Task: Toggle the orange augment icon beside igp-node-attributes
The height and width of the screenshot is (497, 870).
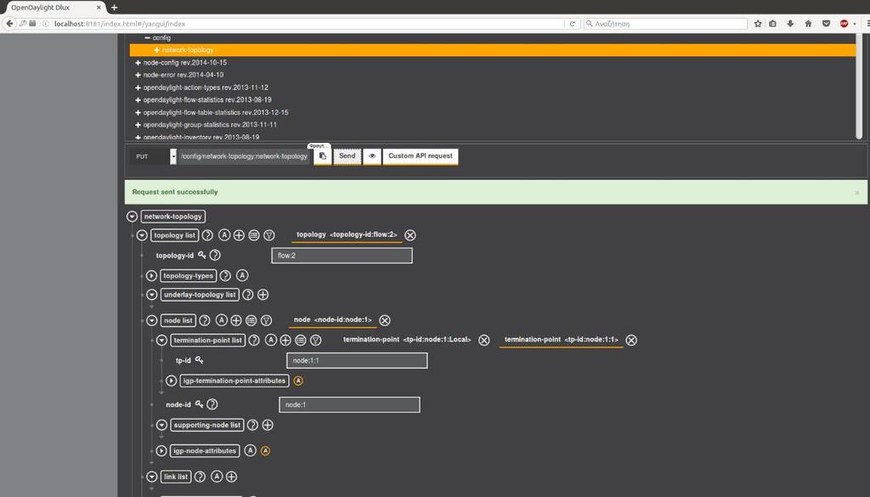Action: click(x=266, y=451)
